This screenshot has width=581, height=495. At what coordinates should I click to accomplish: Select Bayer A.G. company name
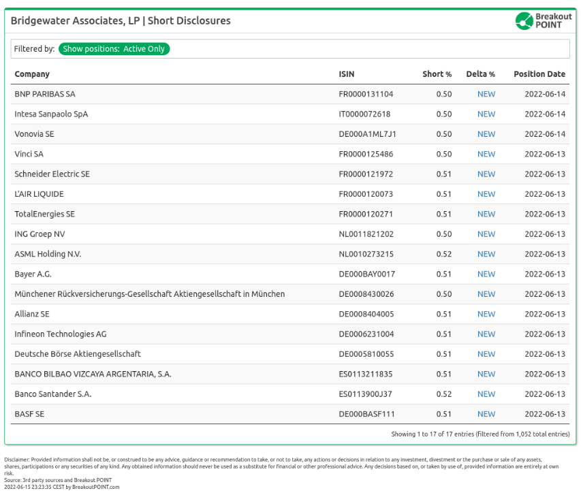(33, 274)
